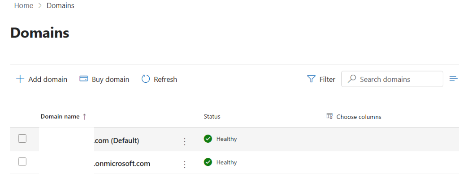Image resolution: width=459 pixels, height=195 pixels.
Task: Click the credit card icon of Buy domain
Action: (84, 79)
